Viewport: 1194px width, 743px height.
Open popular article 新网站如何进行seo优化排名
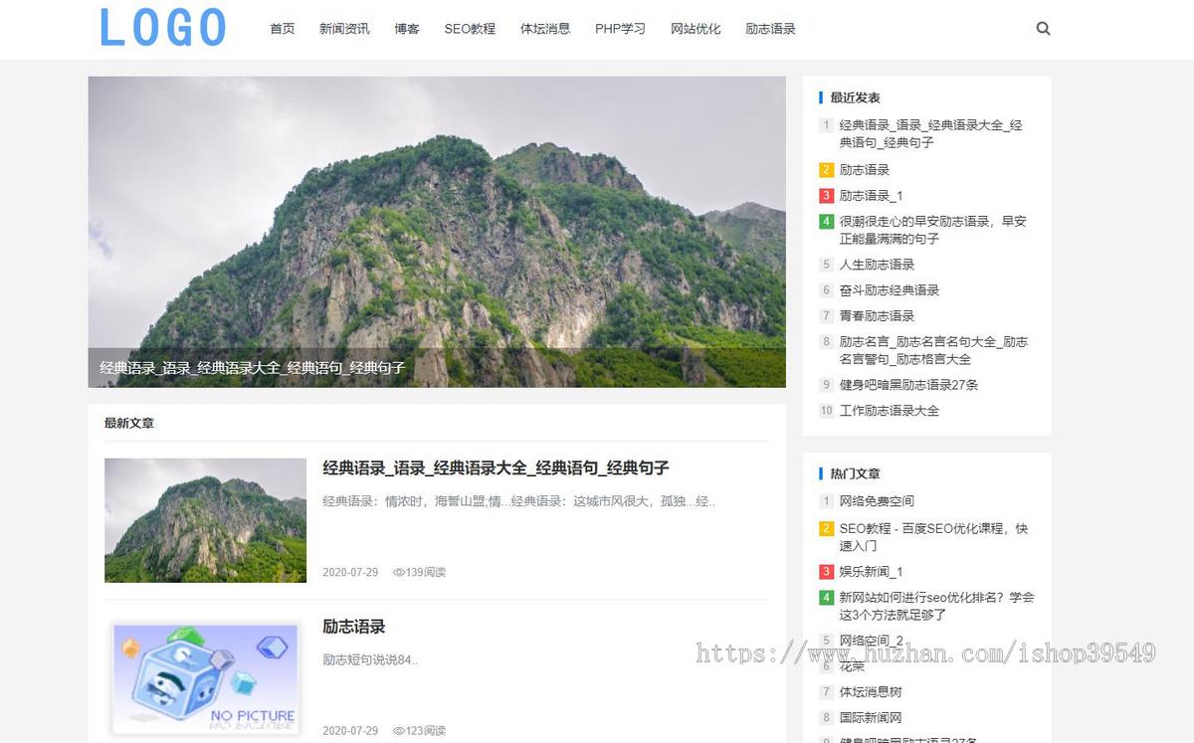[x=936, y=606]
